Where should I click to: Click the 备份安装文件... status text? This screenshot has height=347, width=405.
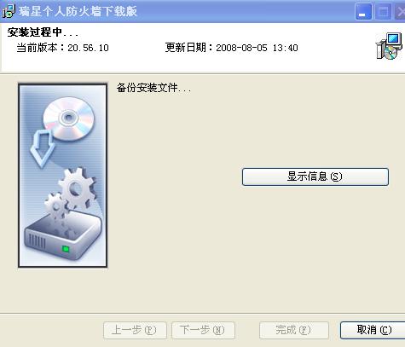[153, 88]
